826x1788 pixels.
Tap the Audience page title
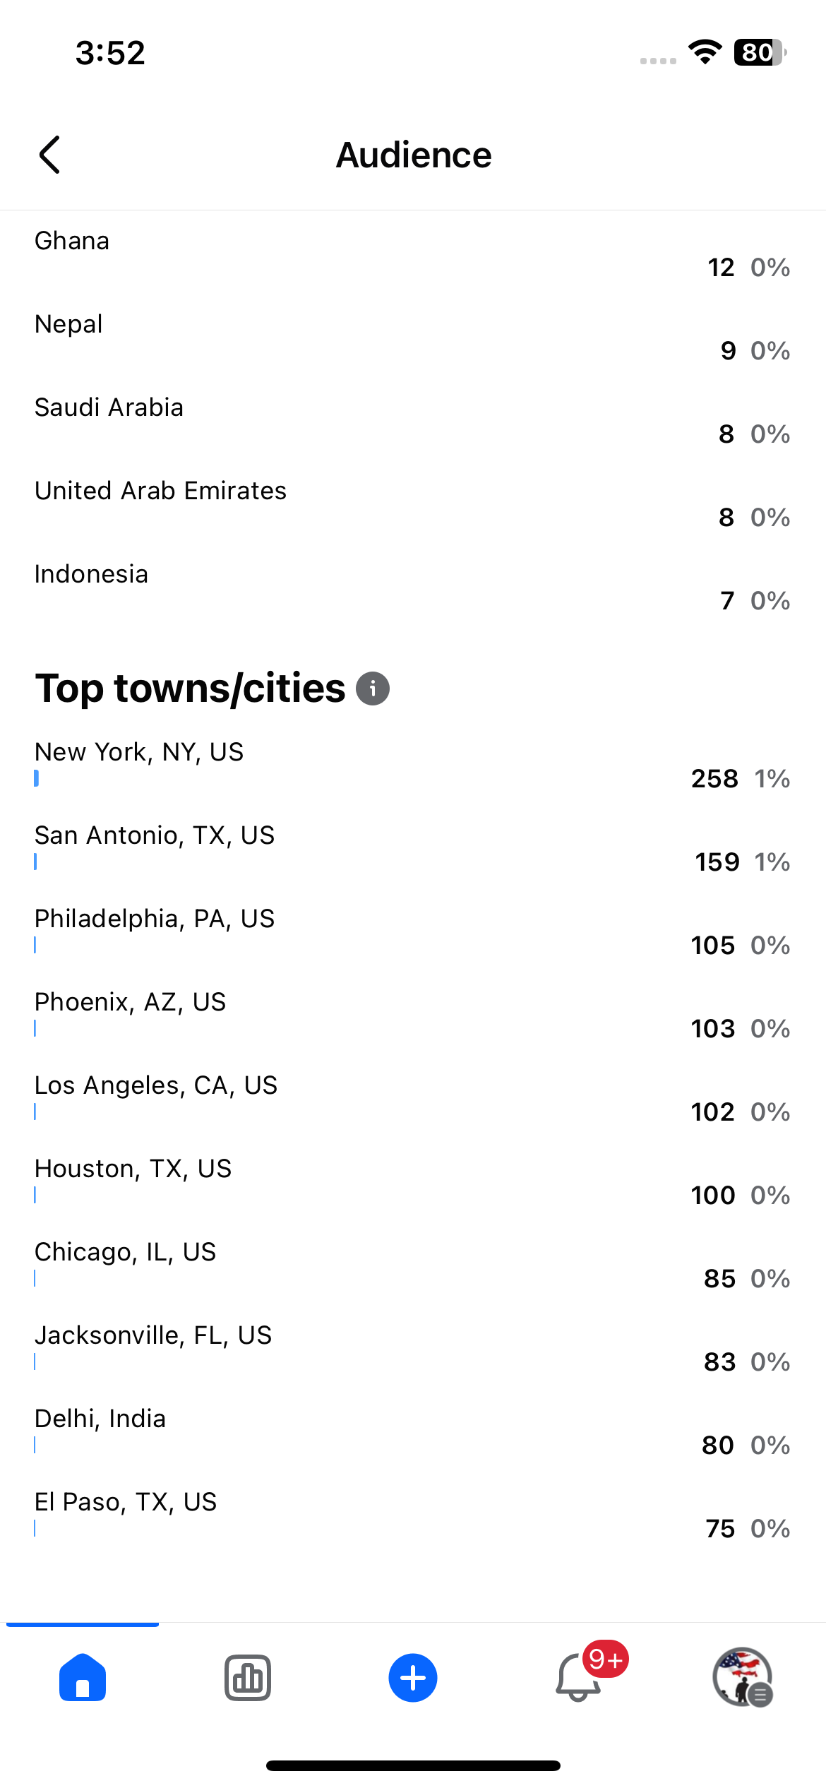(414, 155)
